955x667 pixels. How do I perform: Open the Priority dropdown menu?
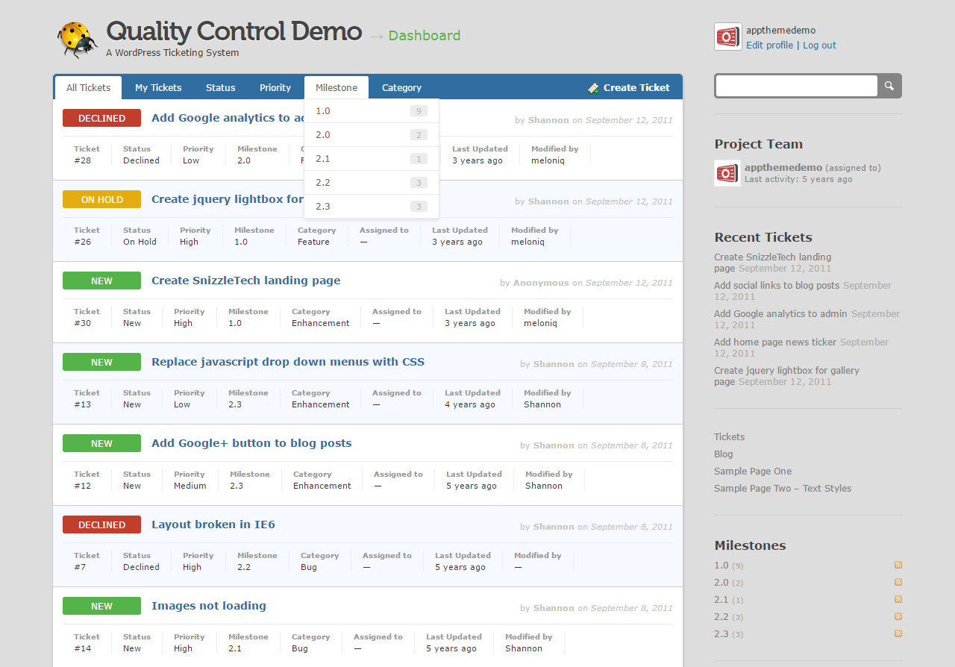[275, 87]
